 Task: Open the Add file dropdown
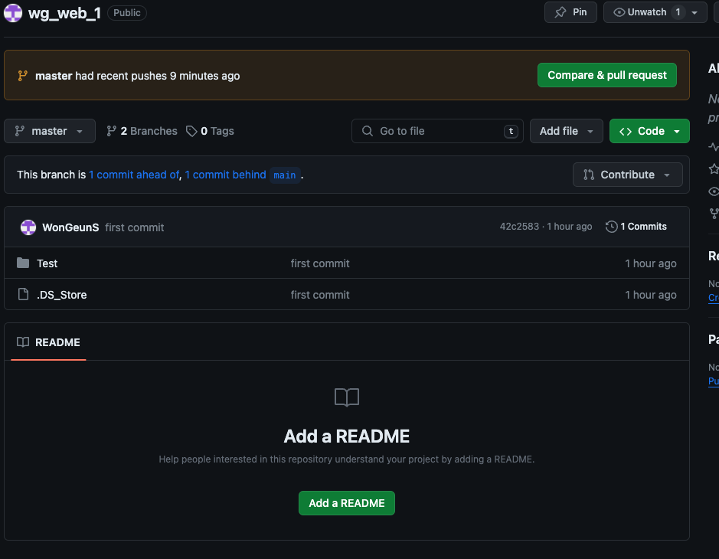[567, 131]
